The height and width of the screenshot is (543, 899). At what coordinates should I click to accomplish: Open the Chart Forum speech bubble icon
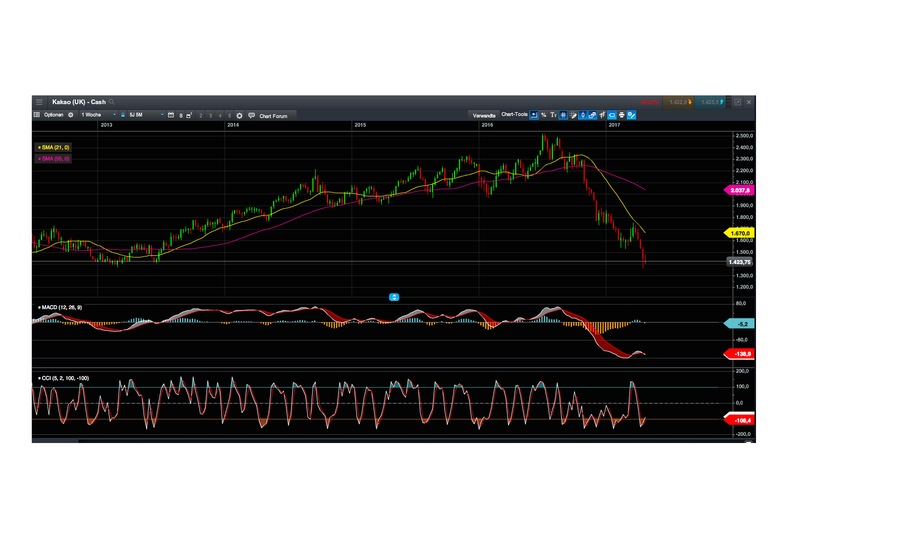[252, 115]
